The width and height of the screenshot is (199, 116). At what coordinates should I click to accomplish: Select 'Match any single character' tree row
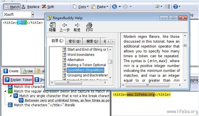[64, 96]
